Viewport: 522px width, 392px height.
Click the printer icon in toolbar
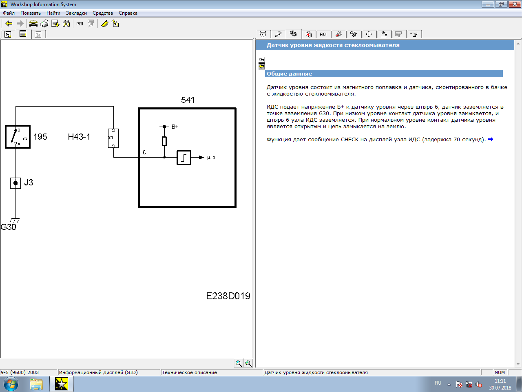(x=44, y=24)
